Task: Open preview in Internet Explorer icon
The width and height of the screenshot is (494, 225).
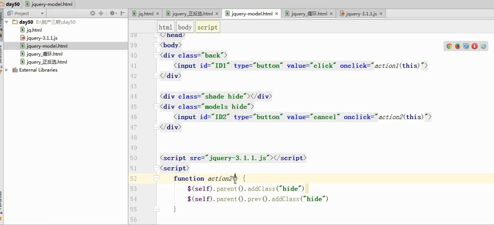Action: 483,46
